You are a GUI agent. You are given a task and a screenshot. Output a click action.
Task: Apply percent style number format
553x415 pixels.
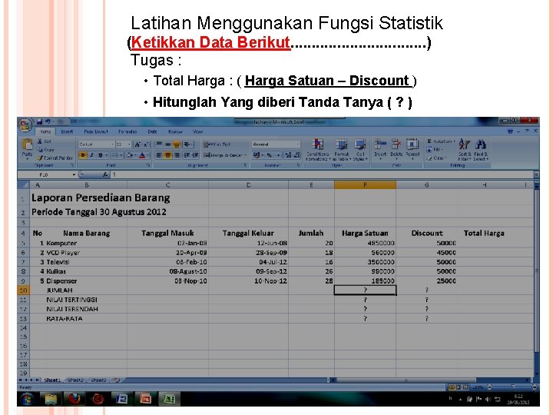point(269,155)
